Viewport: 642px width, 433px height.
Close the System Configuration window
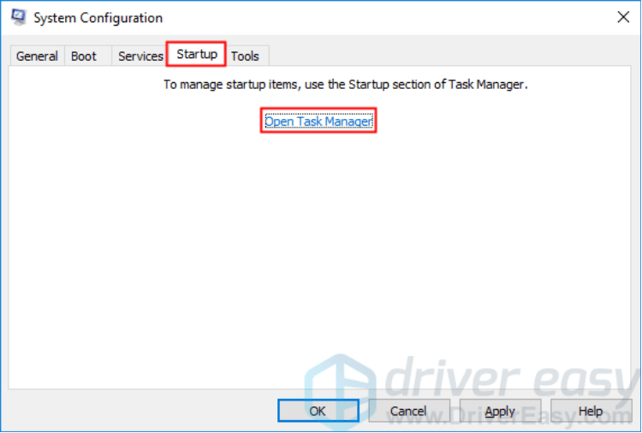pos(623,17)
